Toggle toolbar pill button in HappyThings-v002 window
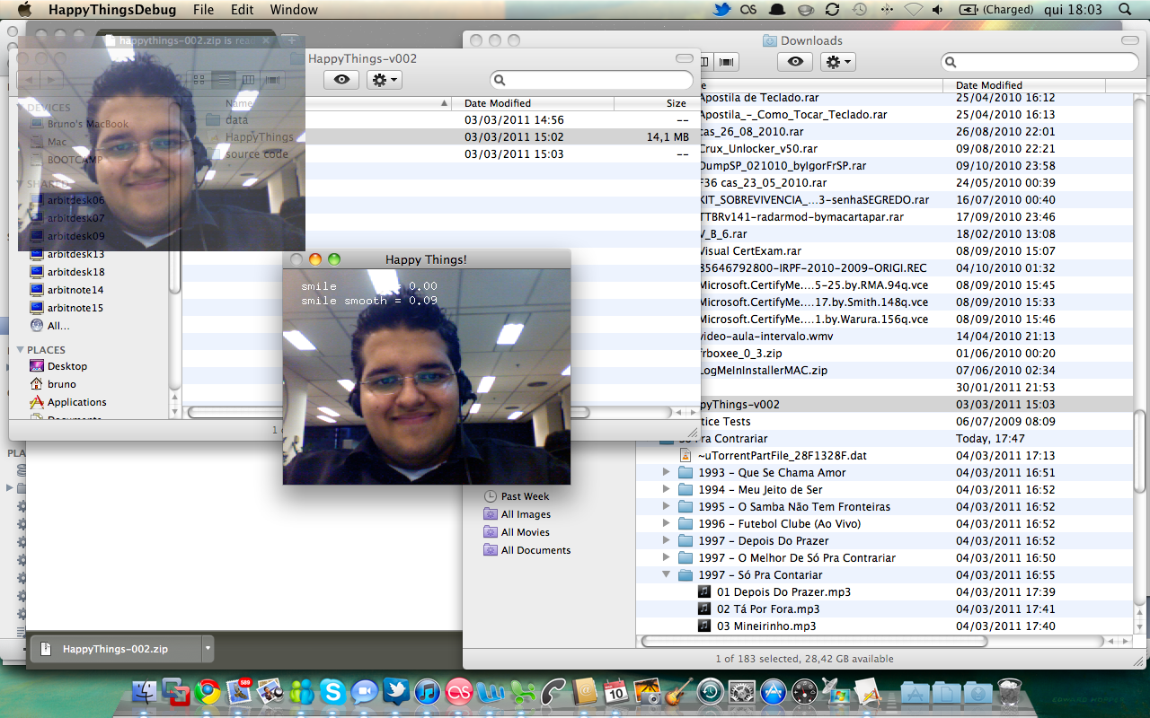Viewport: 1150px width, 718px height. click(685, 58)
